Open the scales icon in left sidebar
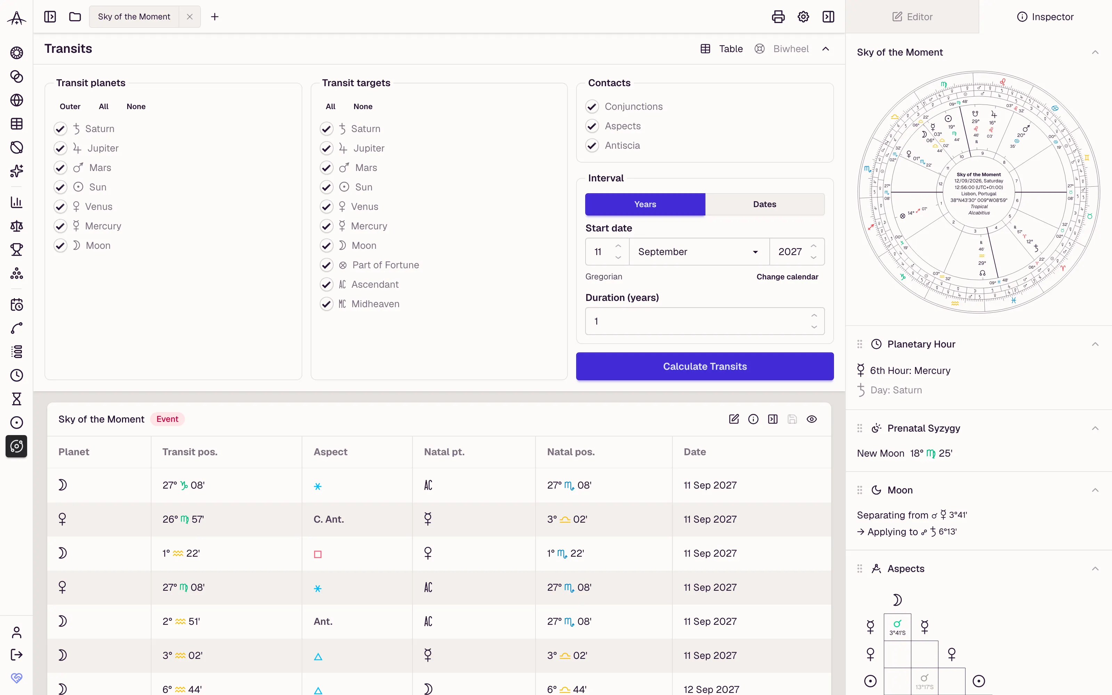 click(17, 226)
